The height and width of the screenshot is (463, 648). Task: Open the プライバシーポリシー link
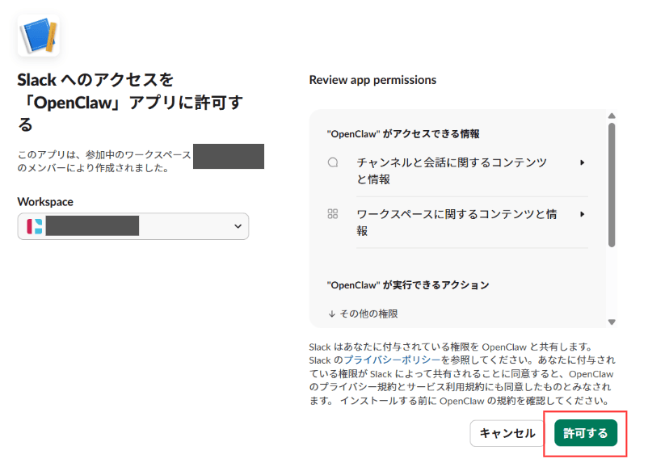[x=392, y=360]
